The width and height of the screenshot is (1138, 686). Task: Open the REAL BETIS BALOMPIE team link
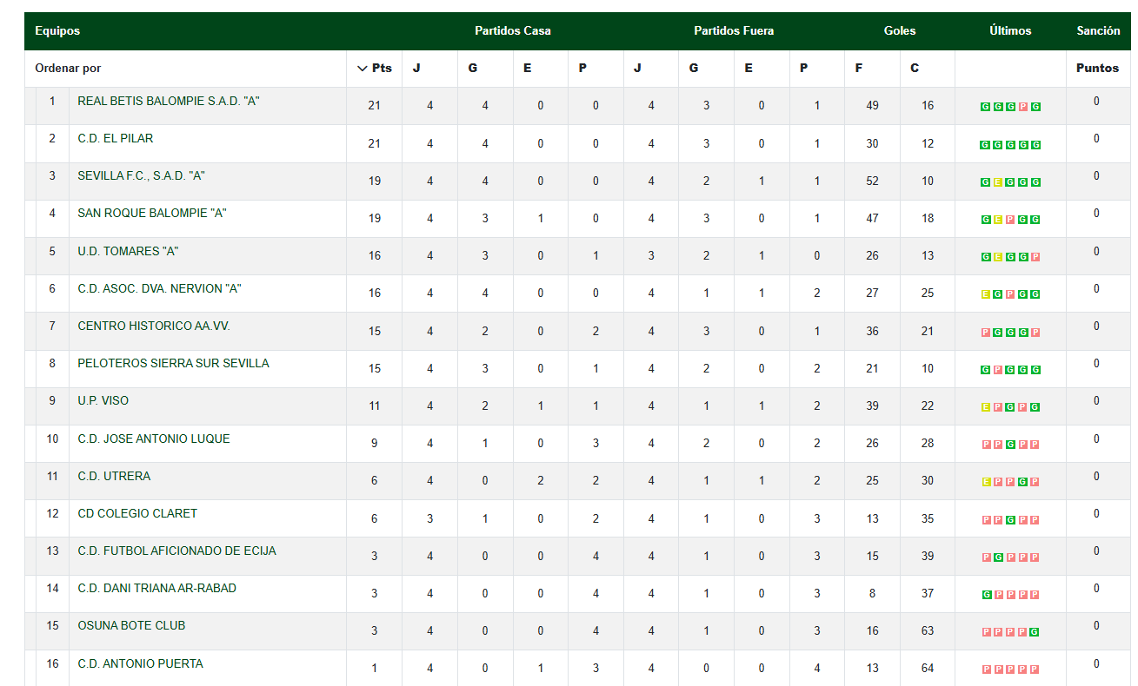pyautogui.click(x=169, y=101)
